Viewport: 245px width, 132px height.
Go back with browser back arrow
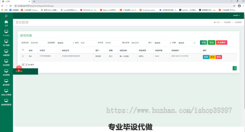tap(2, 6)
